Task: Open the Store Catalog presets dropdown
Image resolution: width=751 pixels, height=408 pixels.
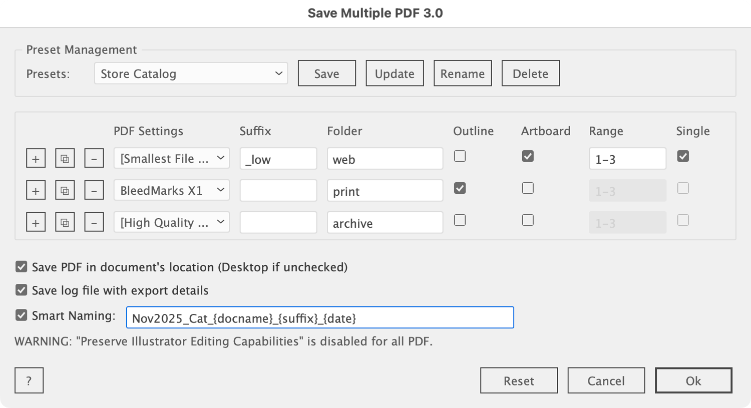Action: tap(191, 74)
